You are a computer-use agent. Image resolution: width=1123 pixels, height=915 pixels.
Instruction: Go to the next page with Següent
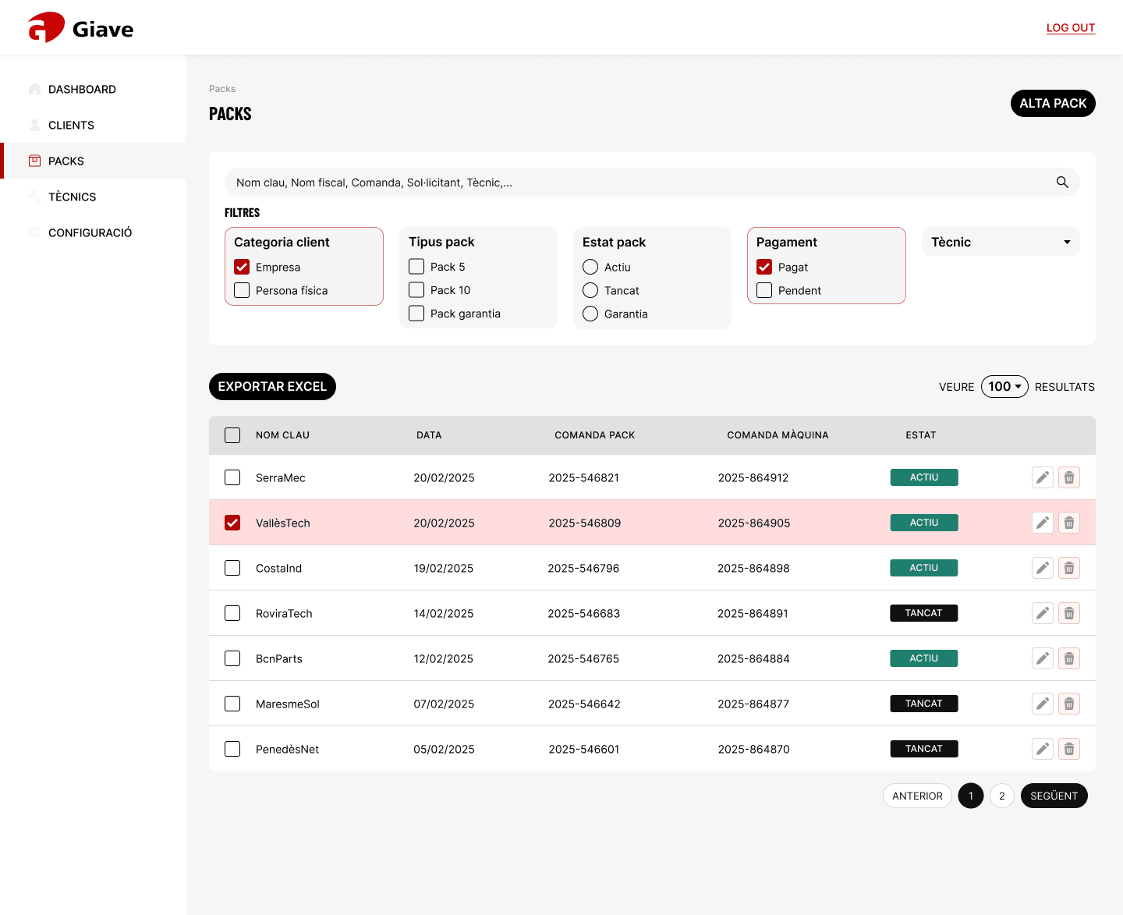(1054, 796)
